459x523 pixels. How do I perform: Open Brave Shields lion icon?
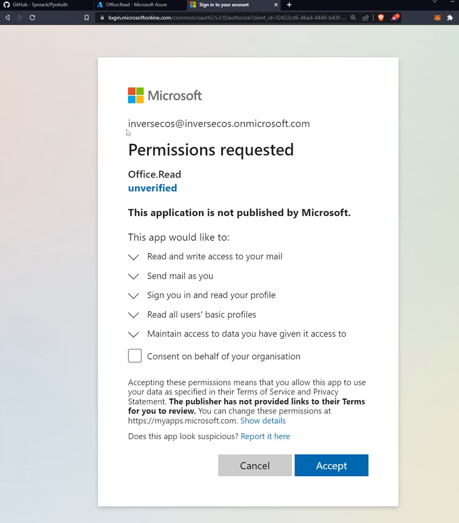[381, 18]
